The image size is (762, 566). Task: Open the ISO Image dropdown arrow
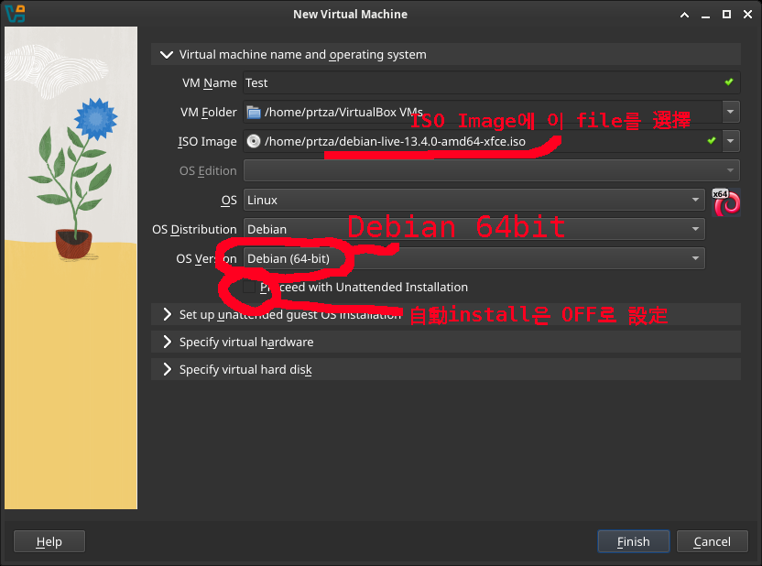click(x=730, y=141)
